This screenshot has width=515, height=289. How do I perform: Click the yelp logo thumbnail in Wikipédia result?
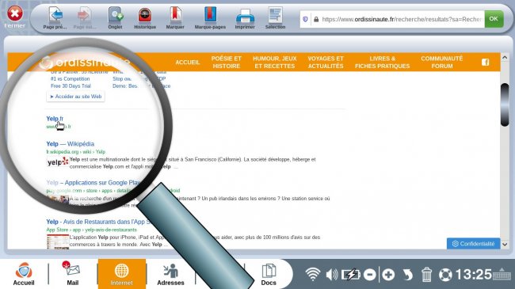click(58, 162)
